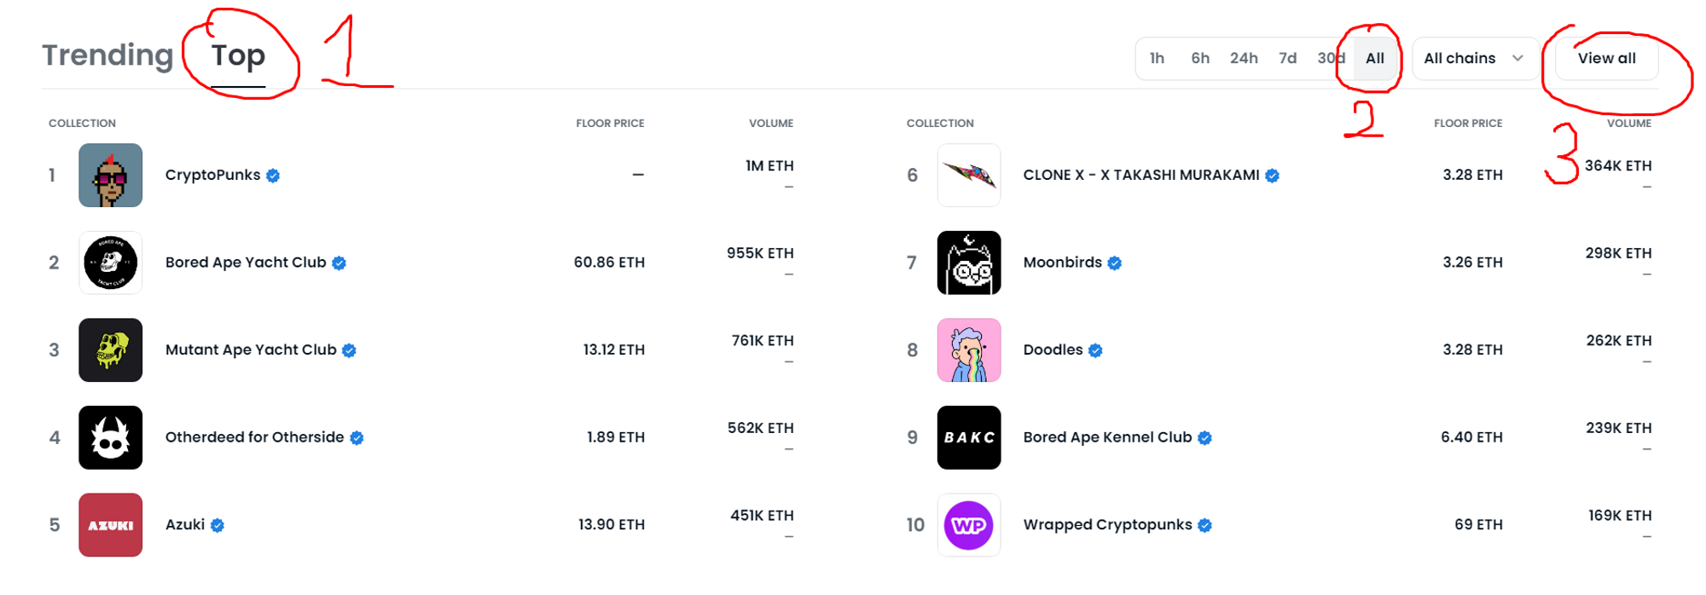
Task: Open the Otherdeed for Otherside icon
Action: click(x=111, y=437)
